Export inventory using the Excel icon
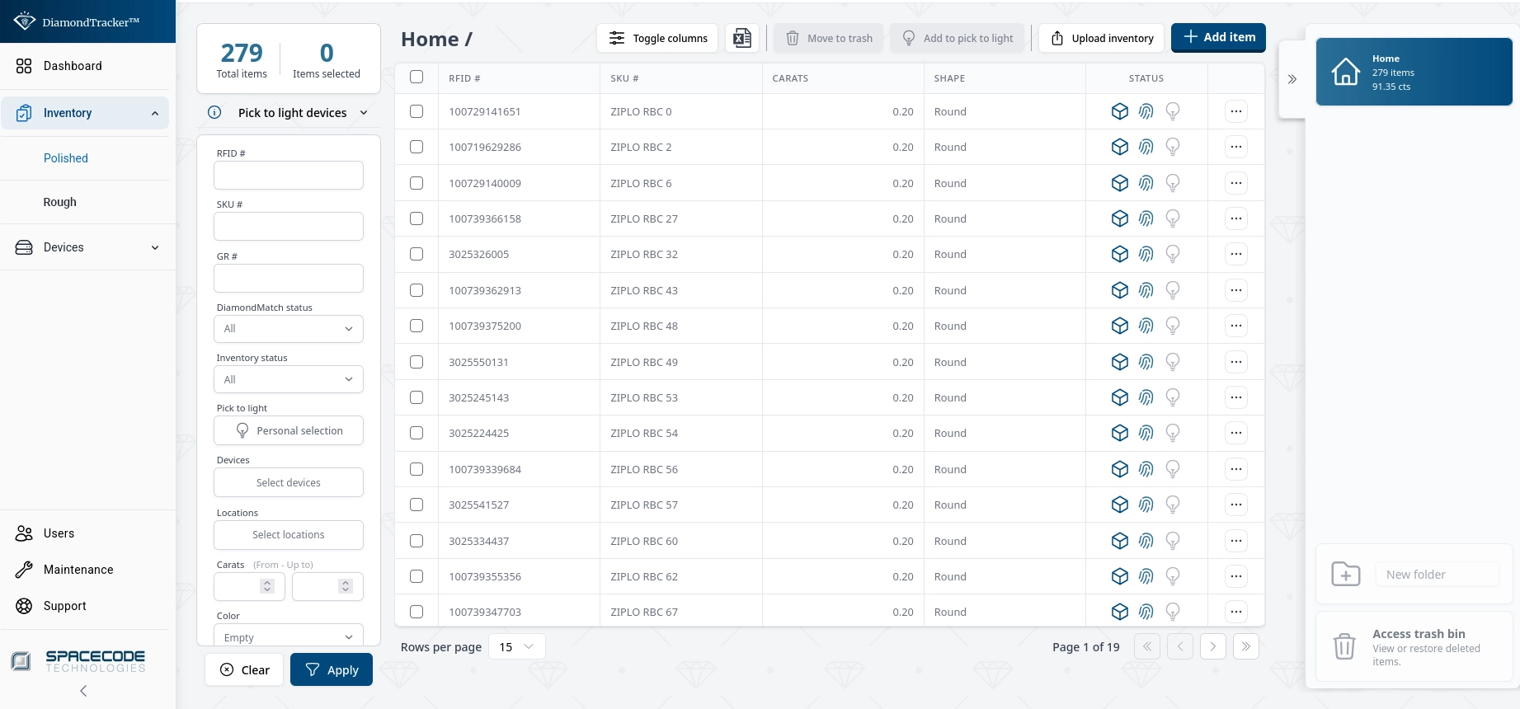 point(742,38)
